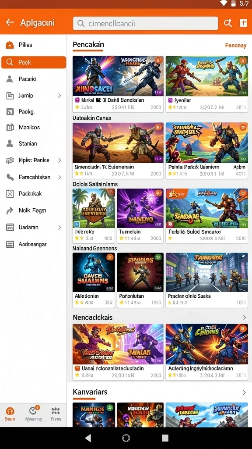Click the Naloand Gnennens section label

(x=95, y=248)
